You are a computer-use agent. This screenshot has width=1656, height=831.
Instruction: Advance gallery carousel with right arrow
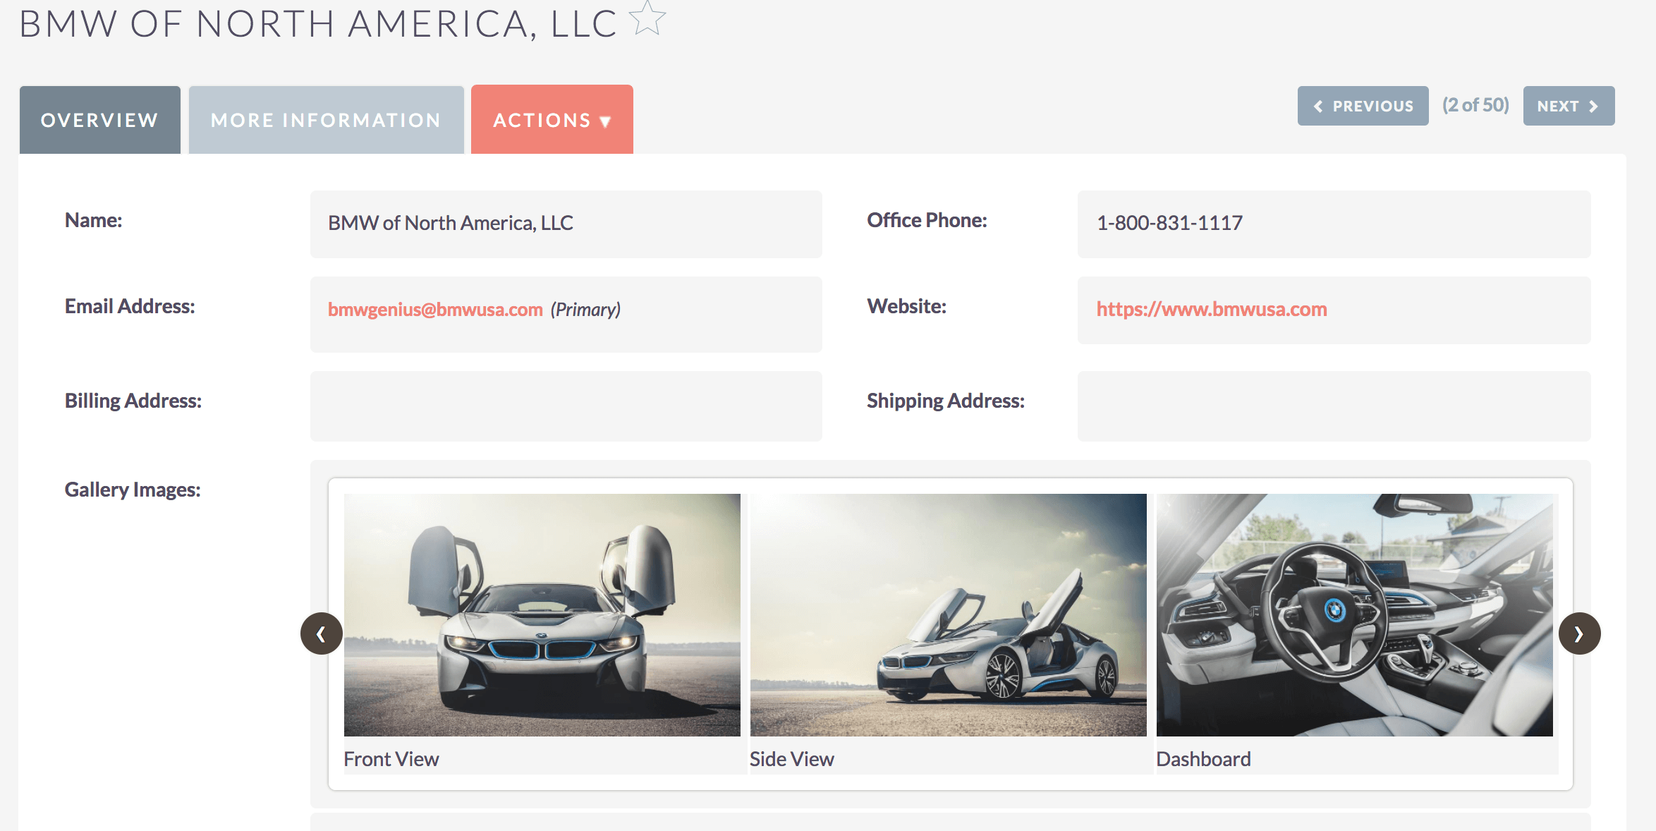click(1579, 633)
